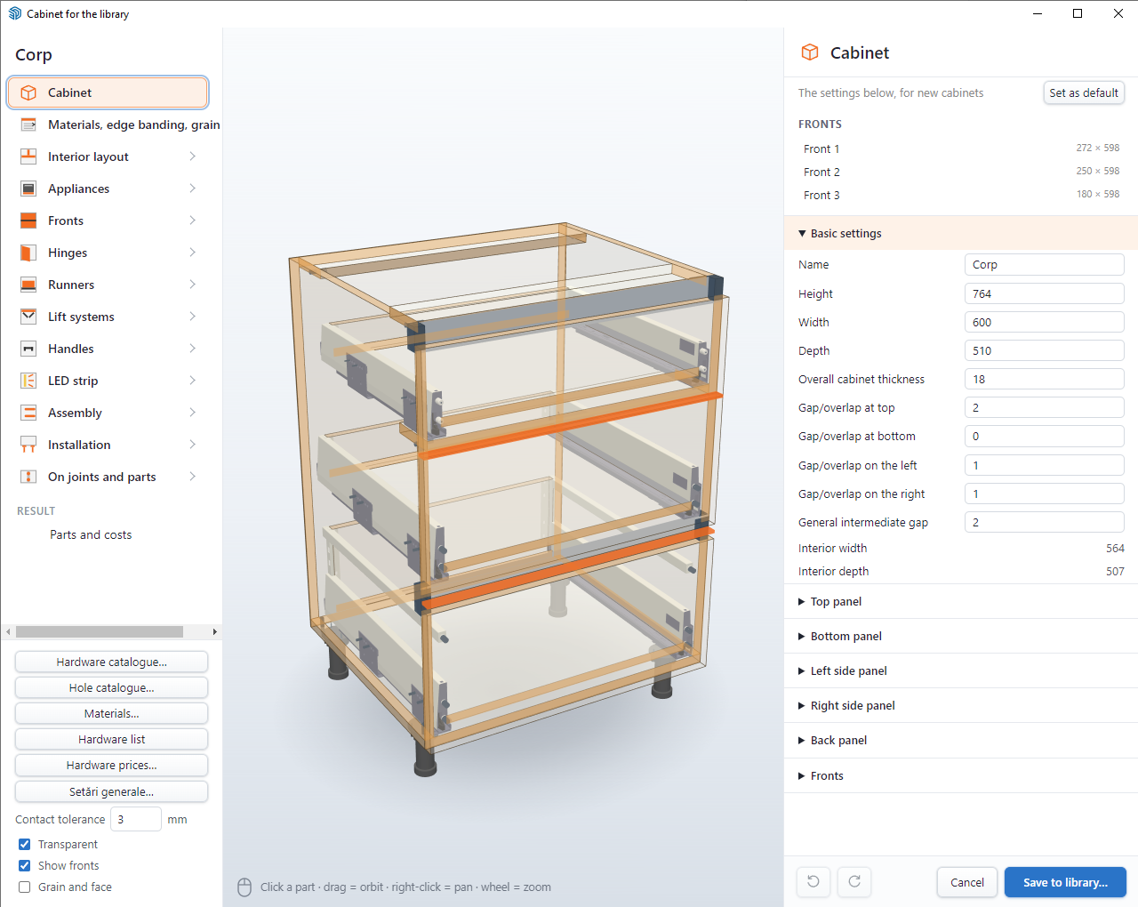Uncheck the Transparent checkbox
1138x907 pixels.
tap(25, 845)
